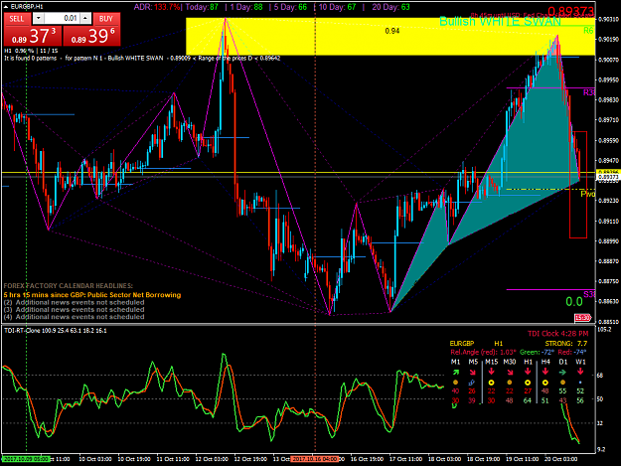Click the D1 orange dot indicator
621x466 pixels.
562,383
